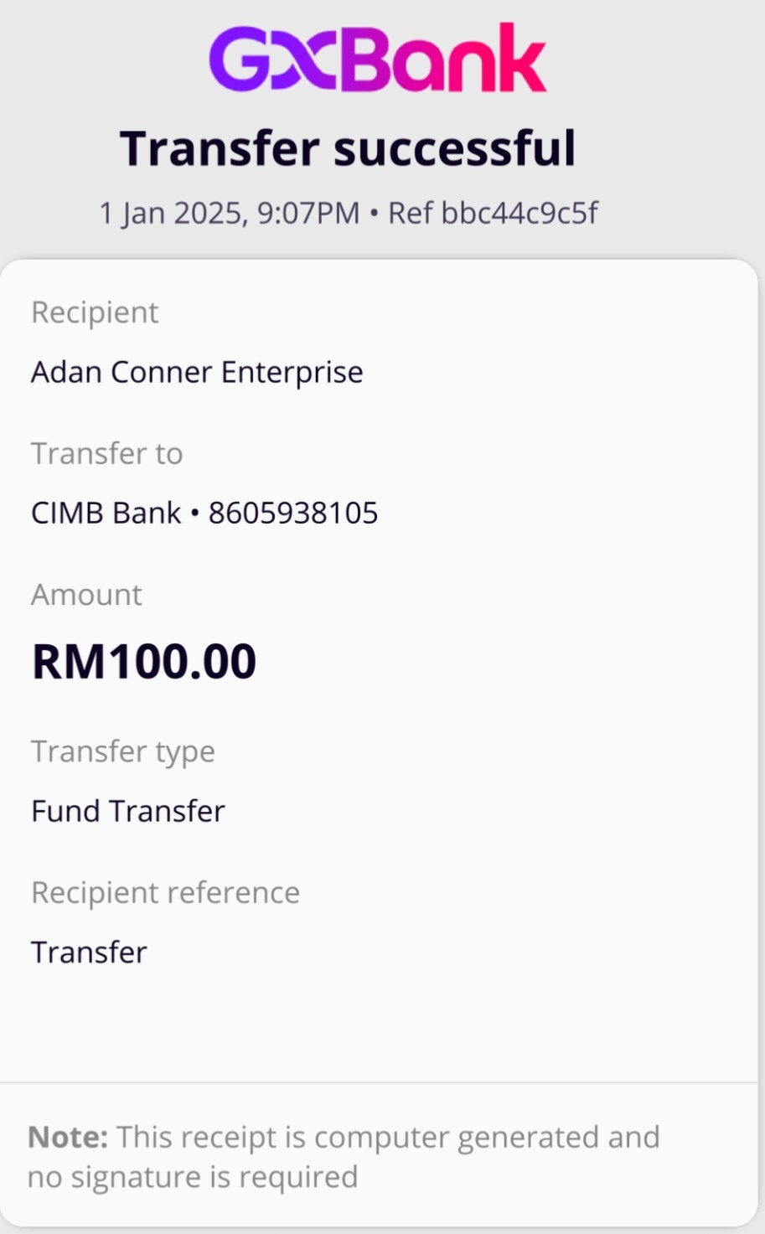This screenshot has height=1234, width=765.
Task: Click the Recipient reference field label
Action: tap(165, 893)
